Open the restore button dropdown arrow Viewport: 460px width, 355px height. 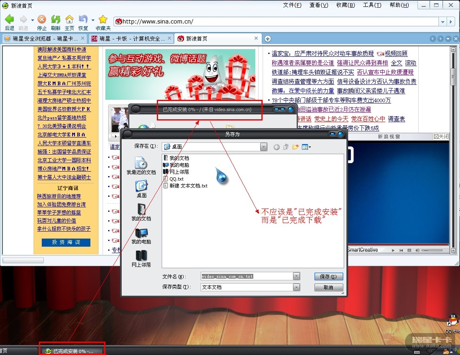click(93, 20)
